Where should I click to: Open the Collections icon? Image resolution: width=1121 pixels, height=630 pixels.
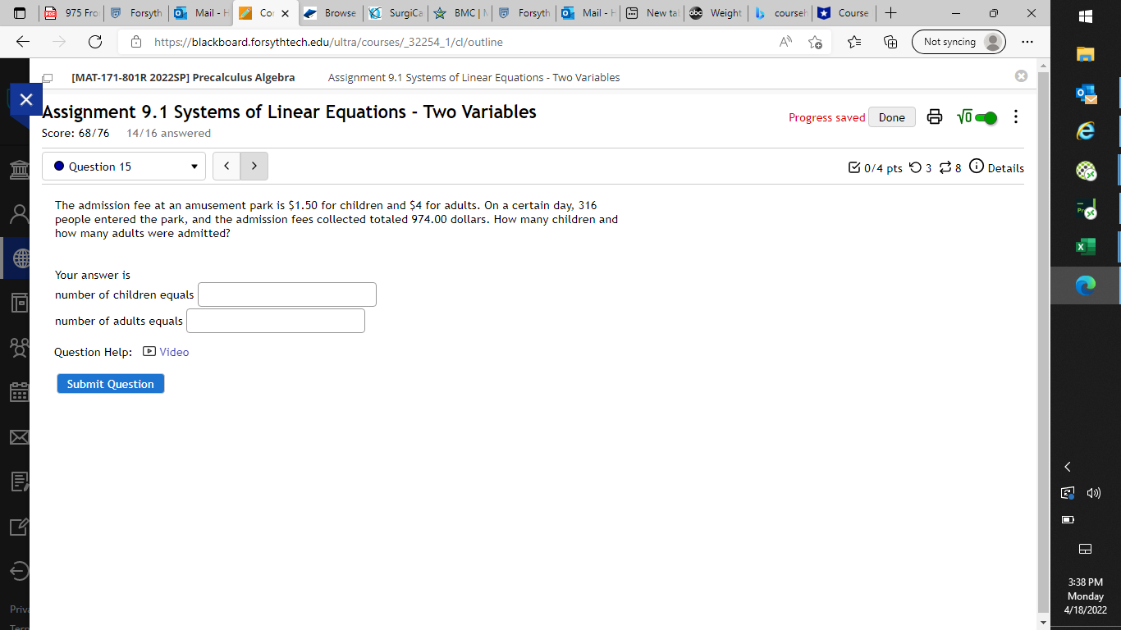890,42
